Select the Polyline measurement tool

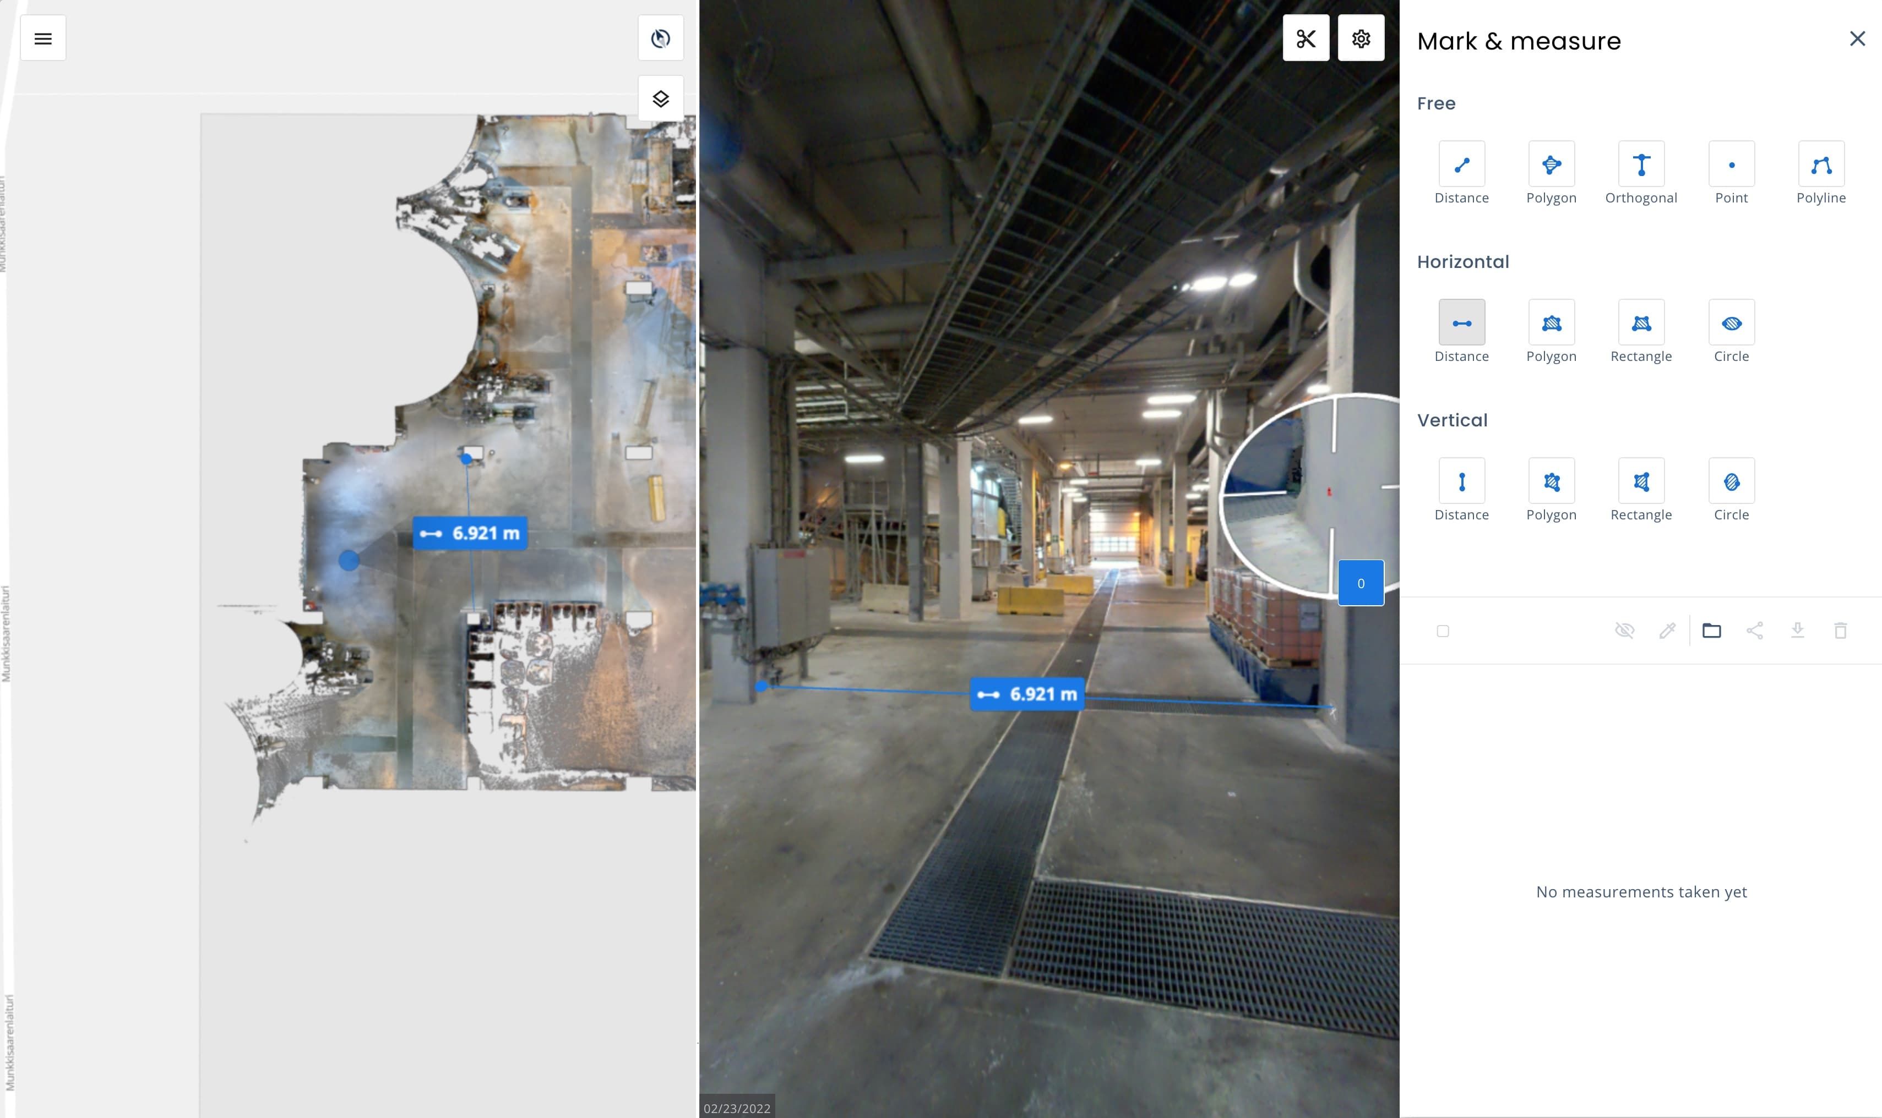[1820, 165]
